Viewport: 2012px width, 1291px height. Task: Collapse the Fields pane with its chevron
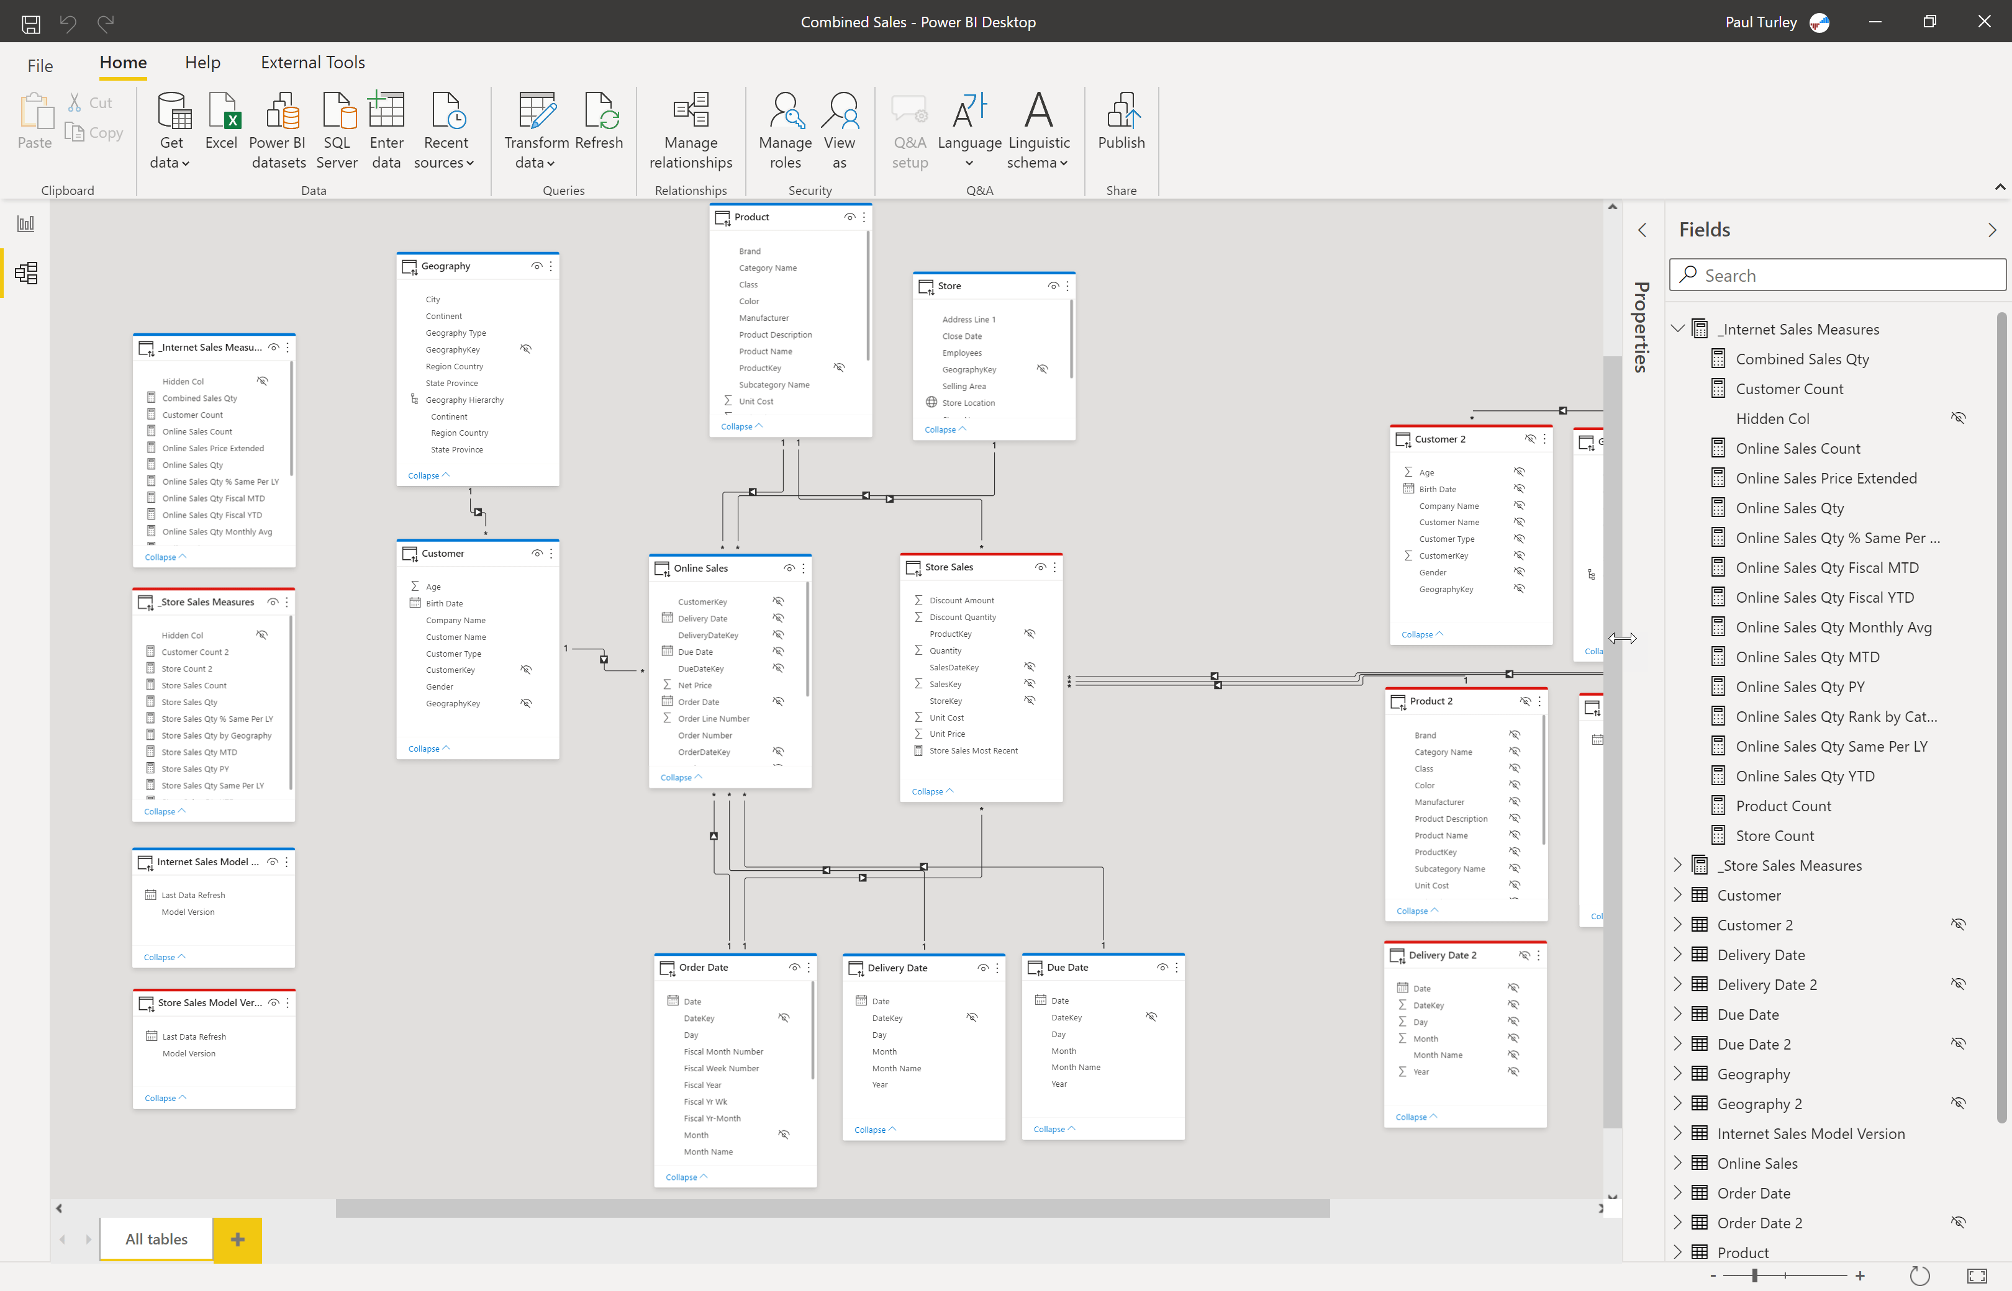pos(1993,230)
